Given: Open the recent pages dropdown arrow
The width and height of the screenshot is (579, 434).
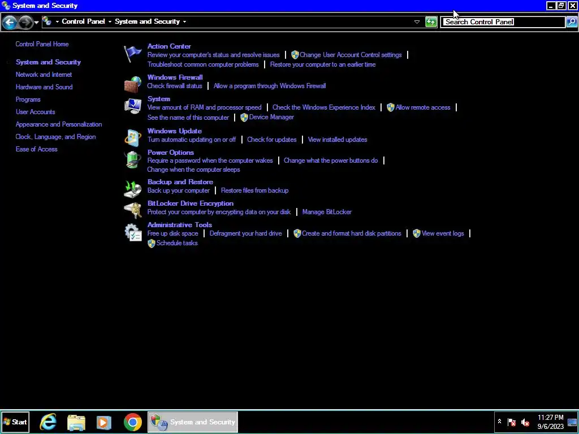Looking at the screenshot, I should click(36, 23).
